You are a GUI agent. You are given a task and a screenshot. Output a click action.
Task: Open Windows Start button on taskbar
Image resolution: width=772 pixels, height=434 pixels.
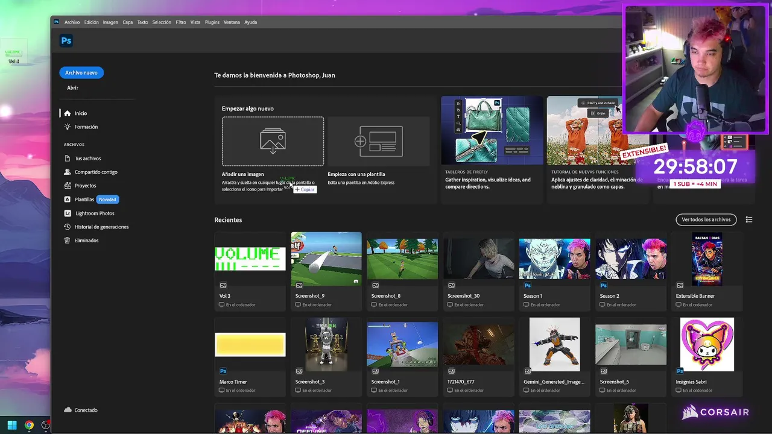12,426
